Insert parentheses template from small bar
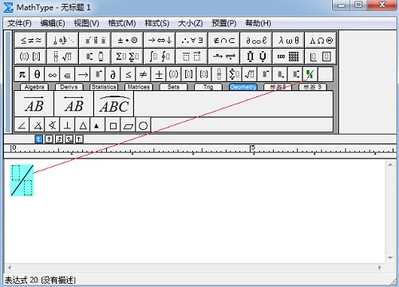The width and height of the screenshot is (399, 287). coord(174,74)
